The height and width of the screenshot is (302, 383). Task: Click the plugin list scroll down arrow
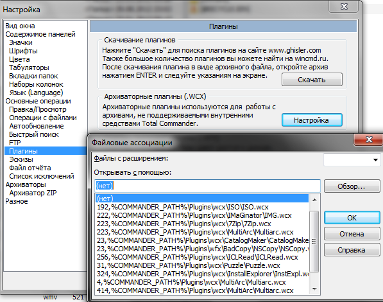point(314,289)
